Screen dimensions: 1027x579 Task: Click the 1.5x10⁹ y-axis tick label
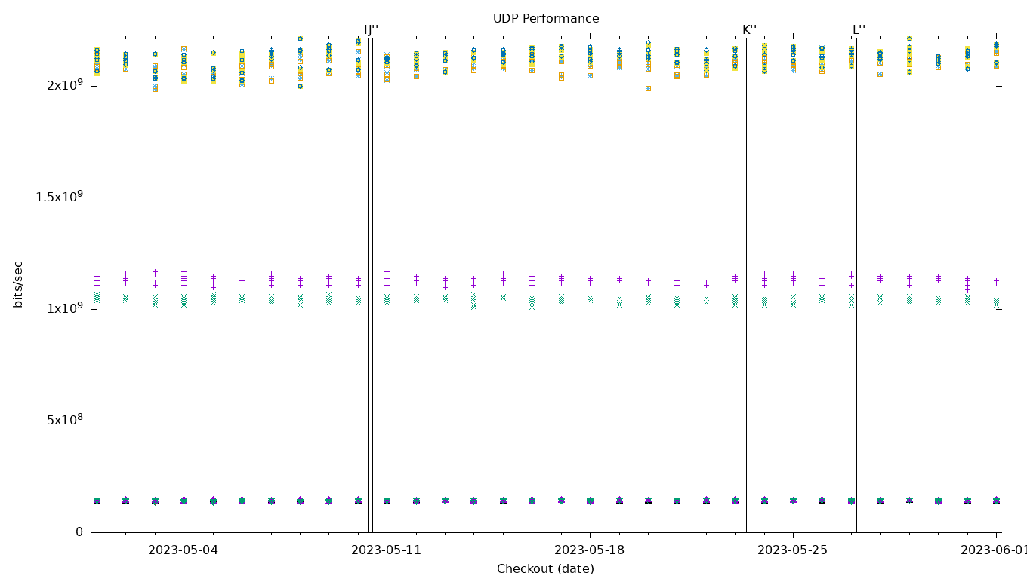click(x=59, y=196)
